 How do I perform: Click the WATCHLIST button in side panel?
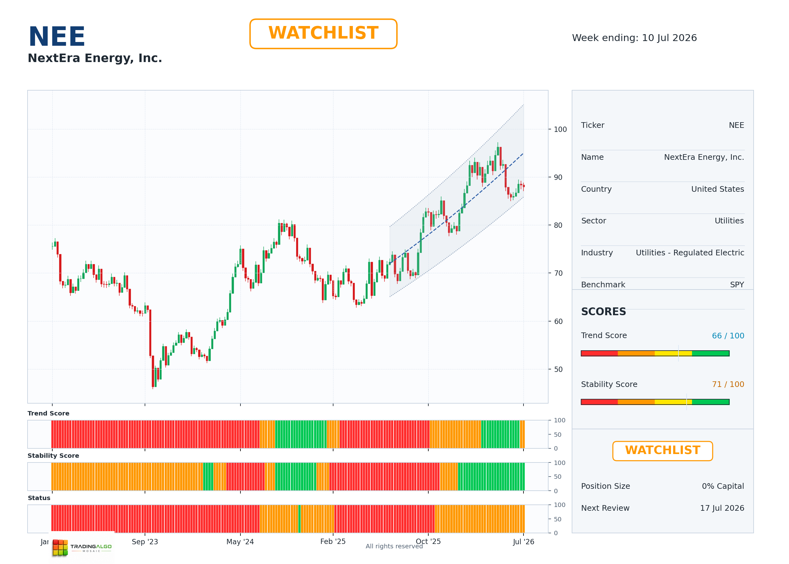coord(663,451)
